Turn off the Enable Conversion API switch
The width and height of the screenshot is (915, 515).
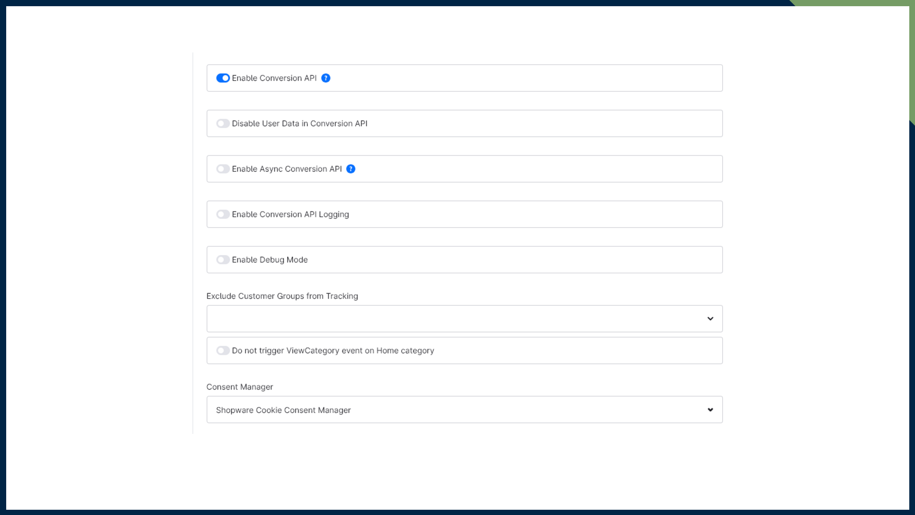(x=223, y=78)
